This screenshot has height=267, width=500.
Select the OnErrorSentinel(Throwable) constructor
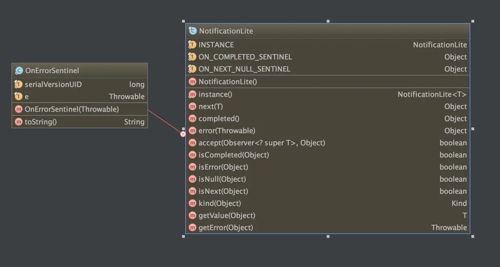tap(72, 109)
